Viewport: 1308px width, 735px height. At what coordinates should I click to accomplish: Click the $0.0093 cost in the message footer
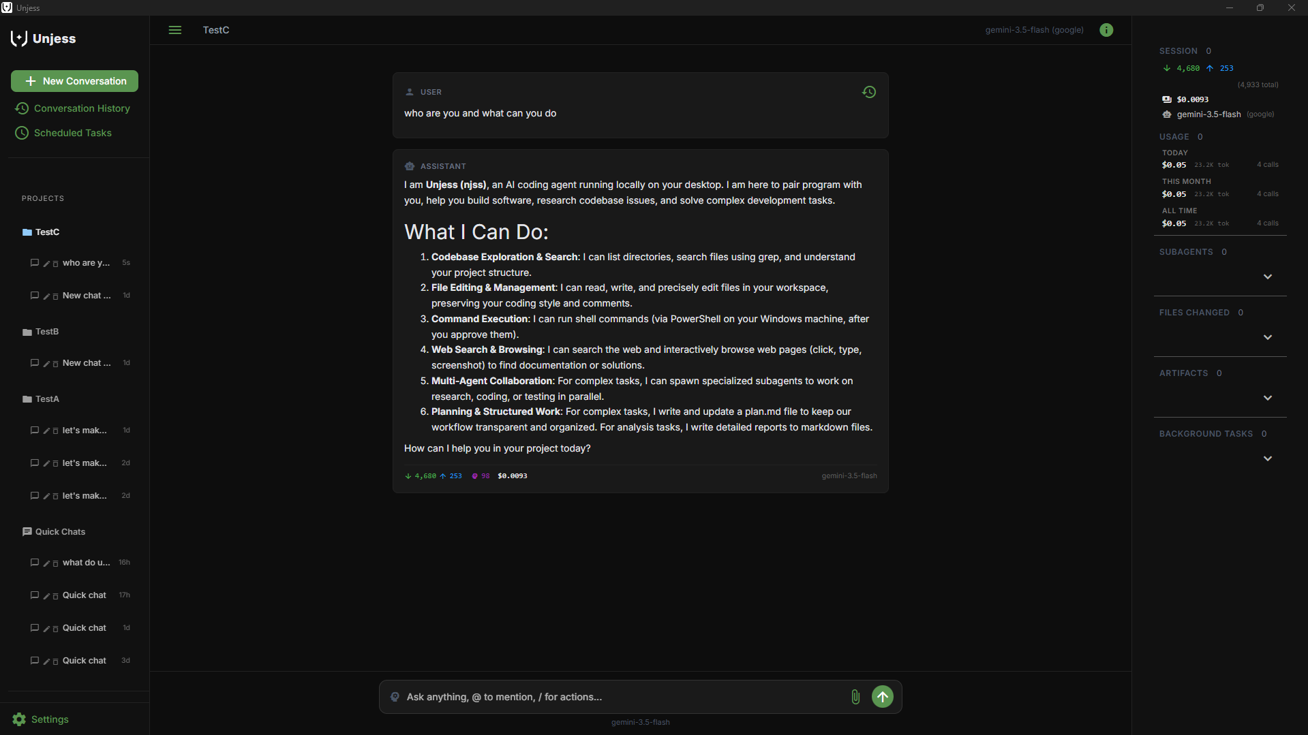tap(513, 476)
